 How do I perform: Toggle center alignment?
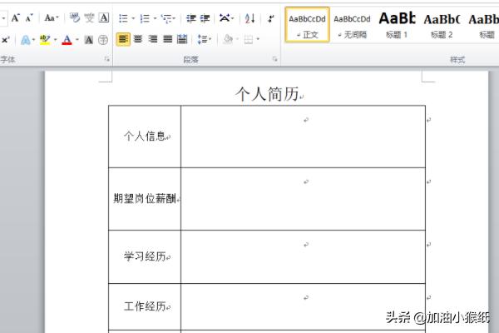pos(138,39)
